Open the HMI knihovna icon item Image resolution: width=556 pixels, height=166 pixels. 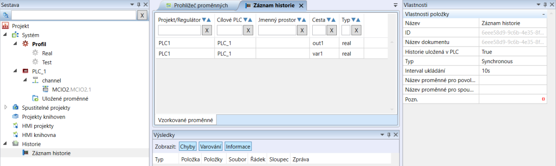[16, 135]
